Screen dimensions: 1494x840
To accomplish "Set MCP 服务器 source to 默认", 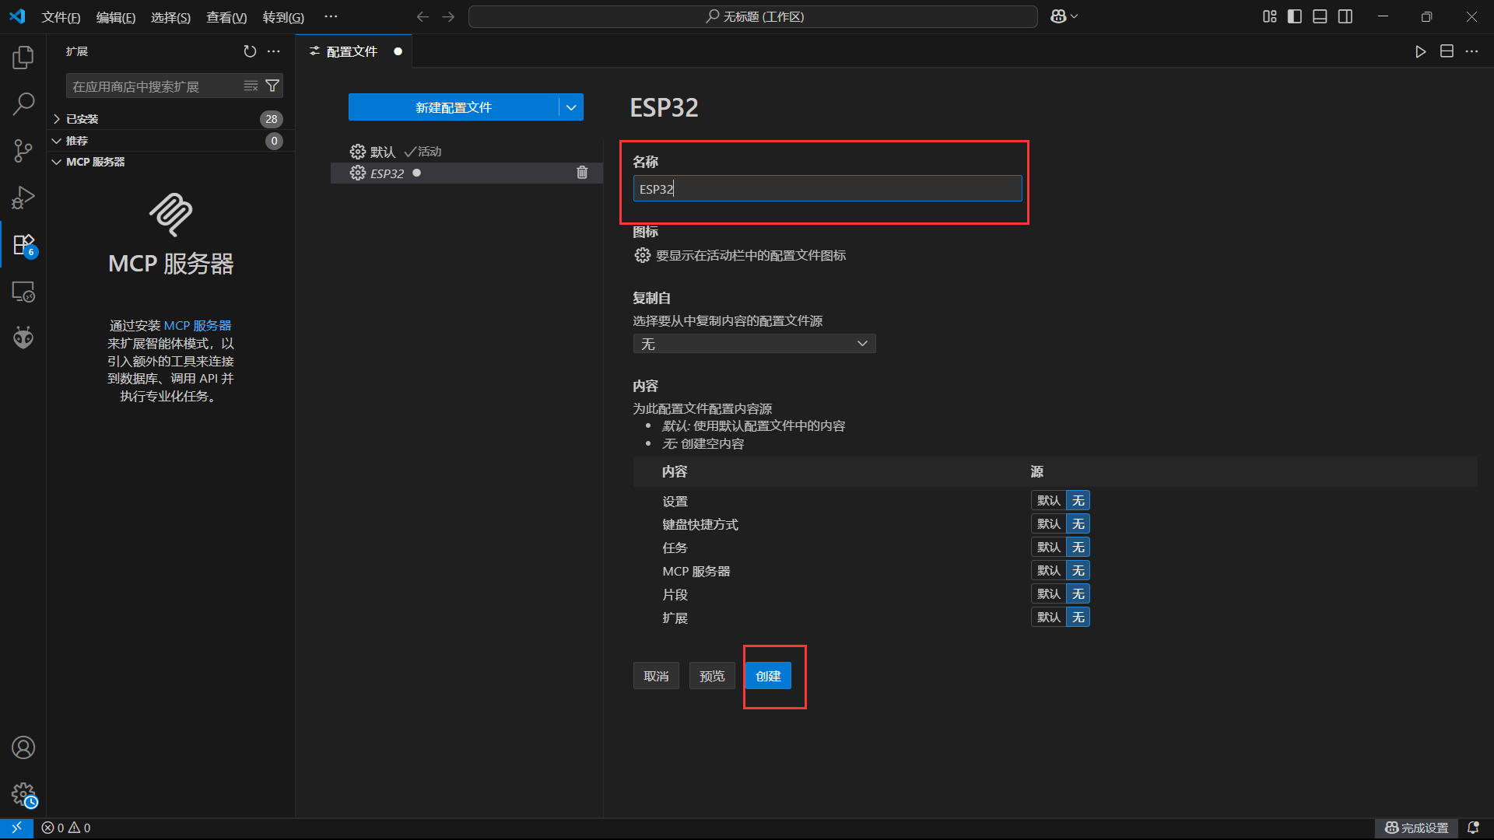I will (1048, 570).
